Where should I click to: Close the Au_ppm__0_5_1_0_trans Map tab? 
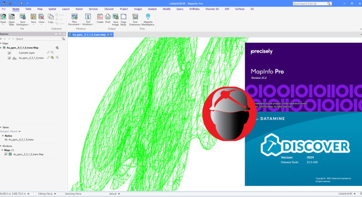click(111, 35)
